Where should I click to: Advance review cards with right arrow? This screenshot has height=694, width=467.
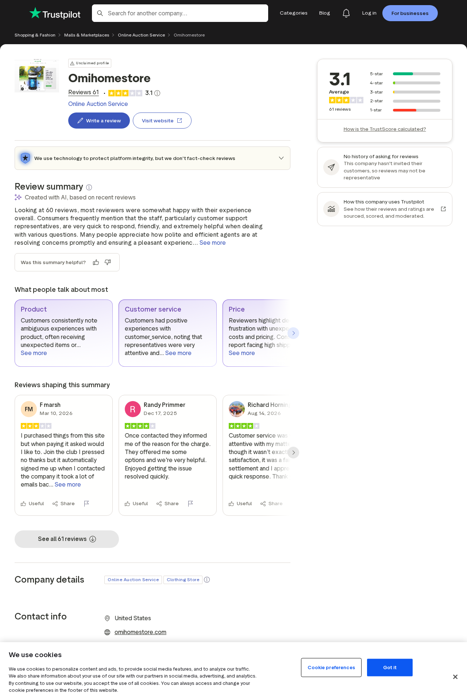(293, 453)
